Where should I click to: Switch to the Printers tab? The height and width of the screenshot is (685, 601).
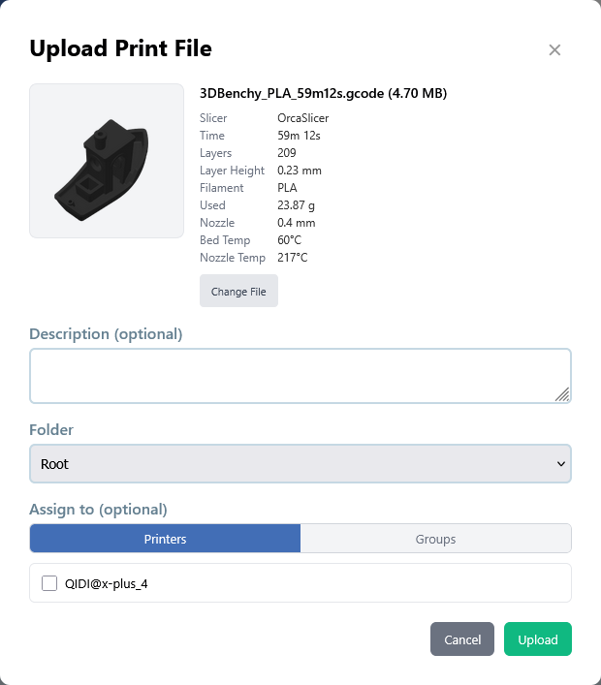165,539
